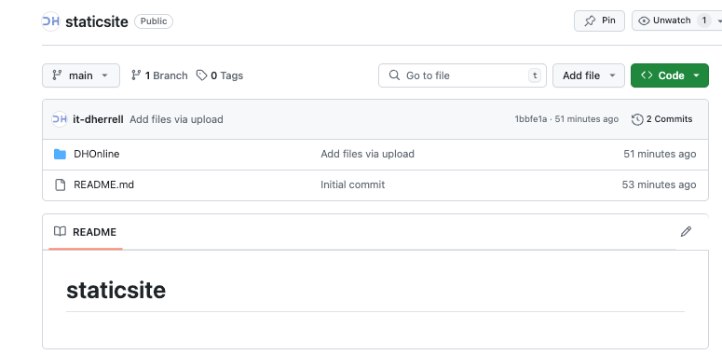Click the branch icon in main selector
722x355 pixels.
[57, 75]
